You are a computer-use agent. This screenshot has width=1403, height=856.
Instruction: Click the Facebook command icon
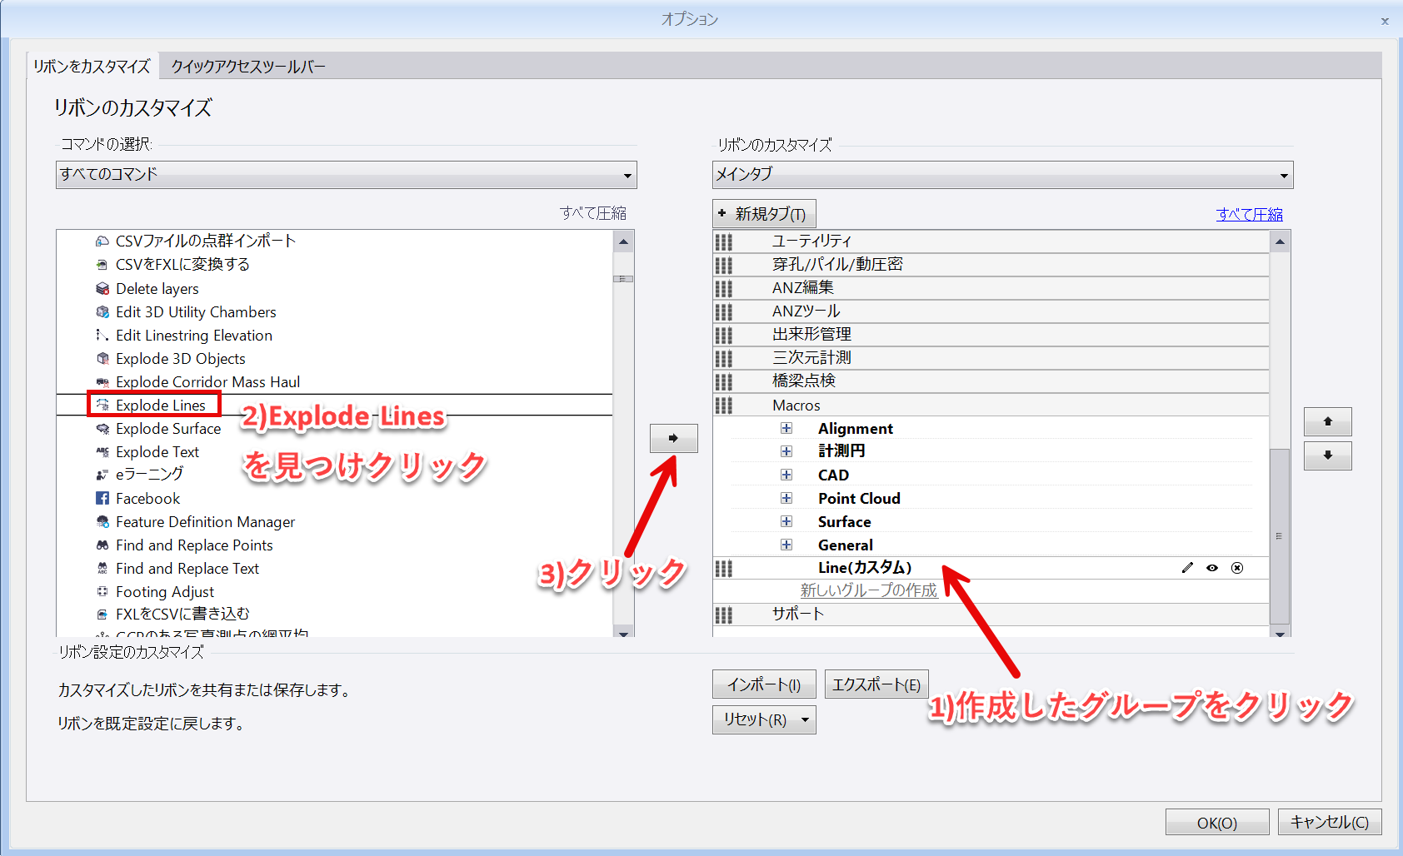click(102, 499)
